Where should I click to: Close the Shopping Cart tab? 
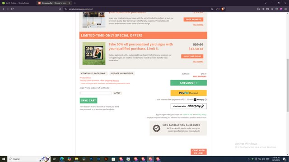coord(69,3)
